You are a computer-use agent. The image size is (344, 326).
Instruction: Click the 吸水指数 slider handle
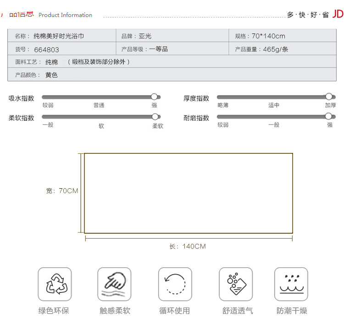(154, 97)
